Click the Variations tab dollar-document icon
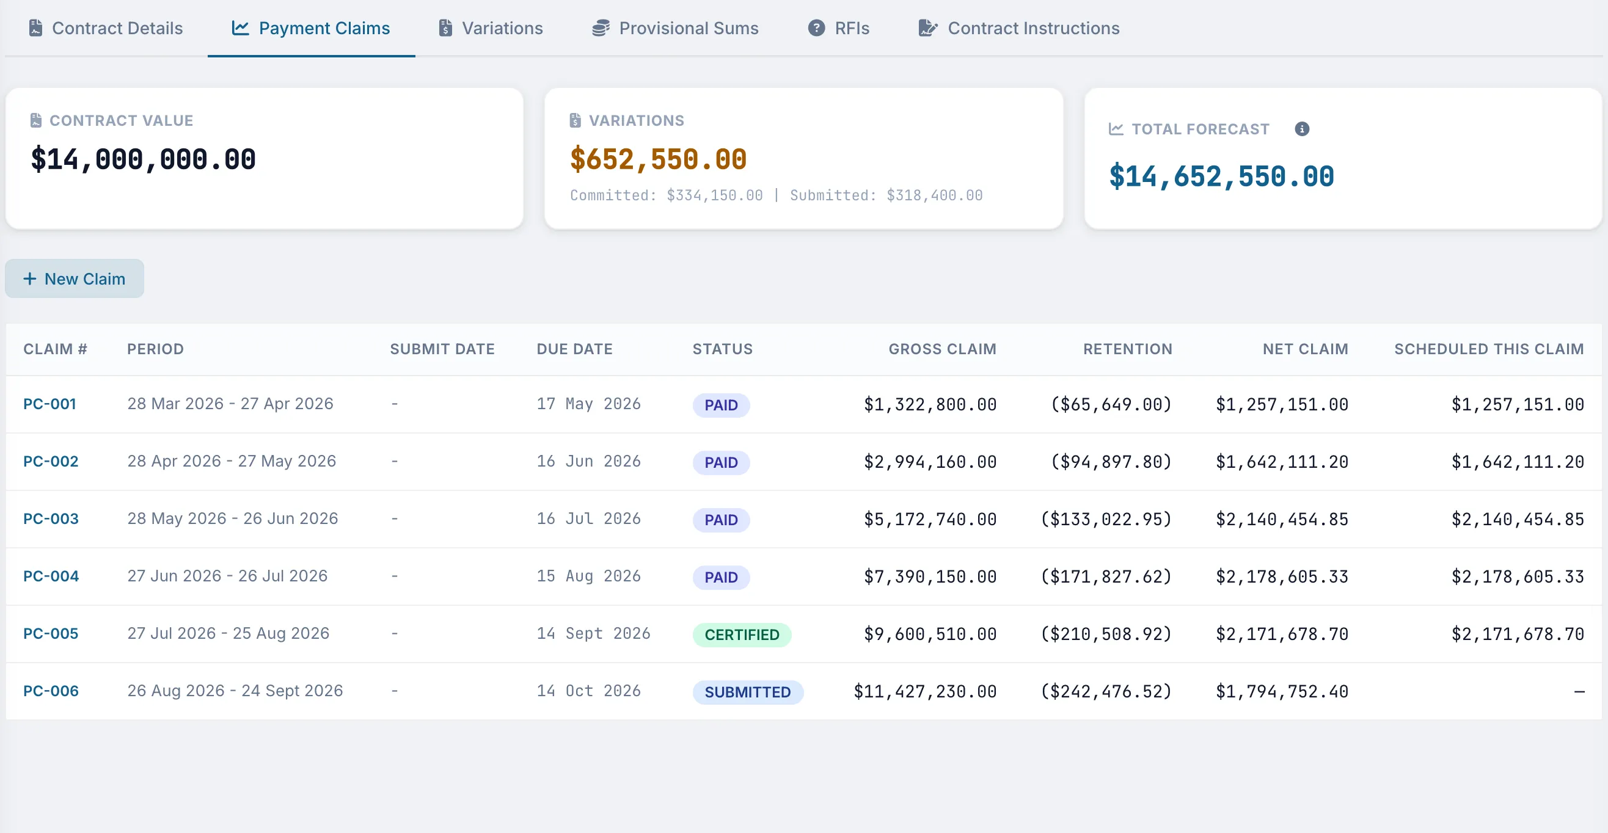 pos(445,28)
